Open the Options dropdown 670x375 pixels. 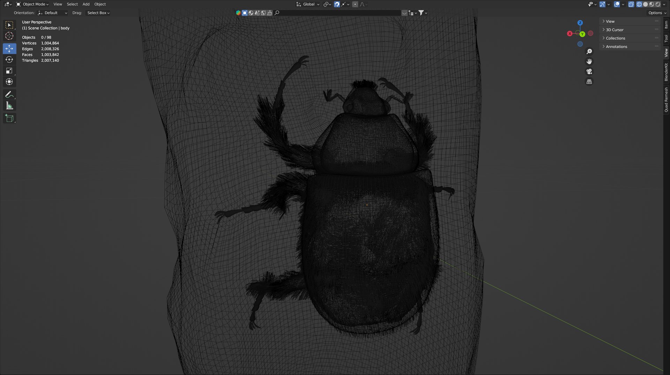[657, 13]
